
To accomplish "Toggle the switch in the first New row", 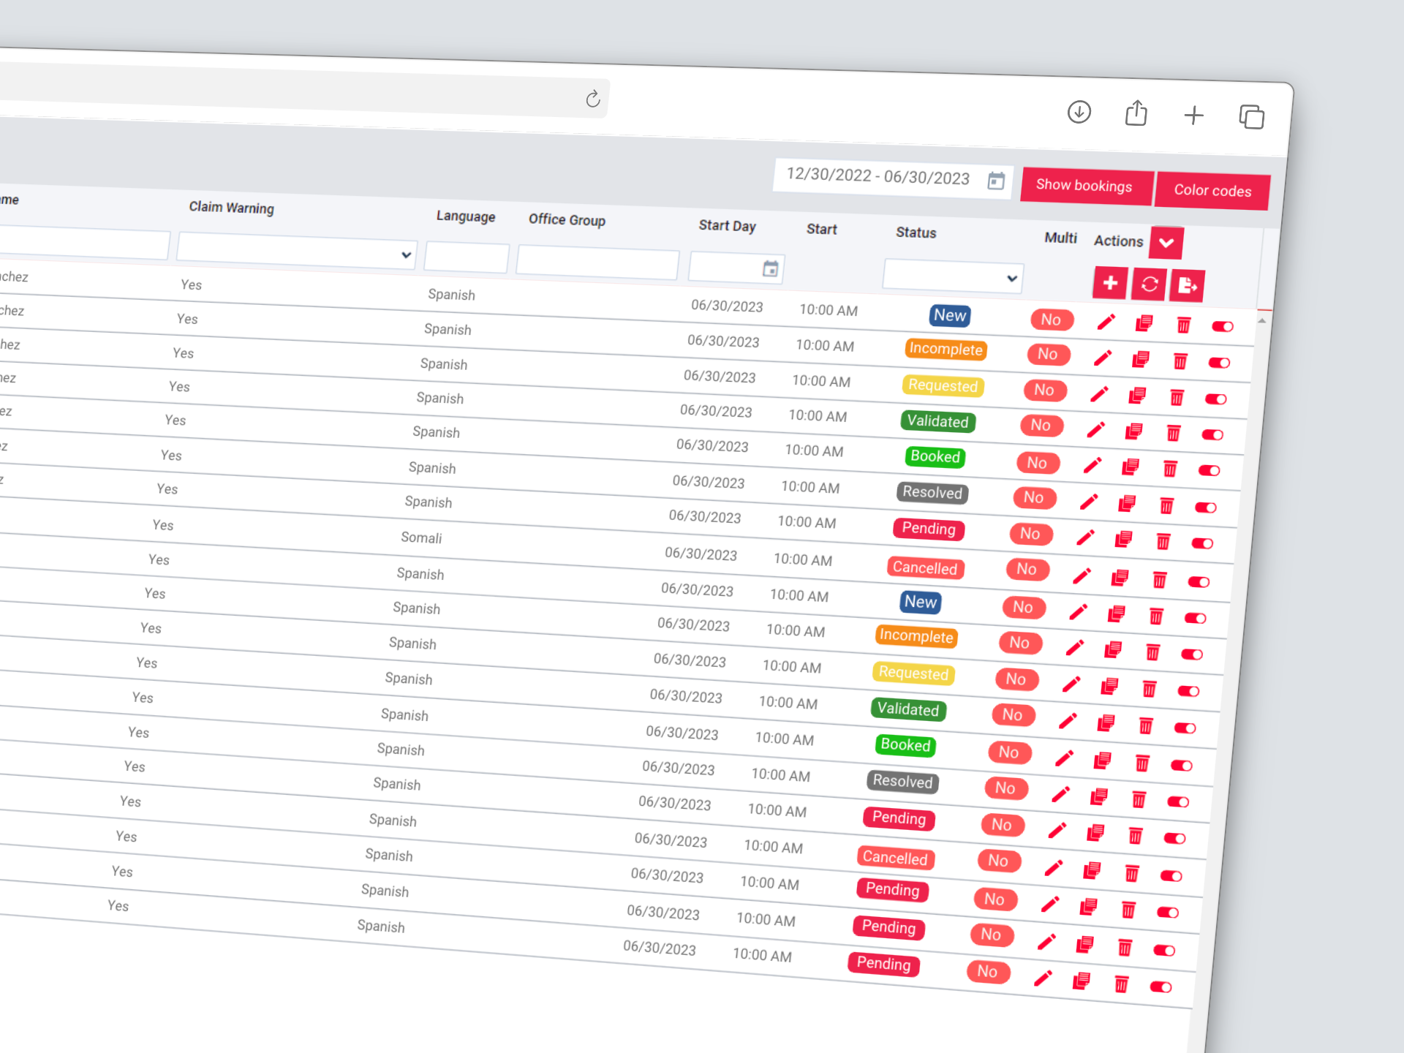I will [1223, 326].
